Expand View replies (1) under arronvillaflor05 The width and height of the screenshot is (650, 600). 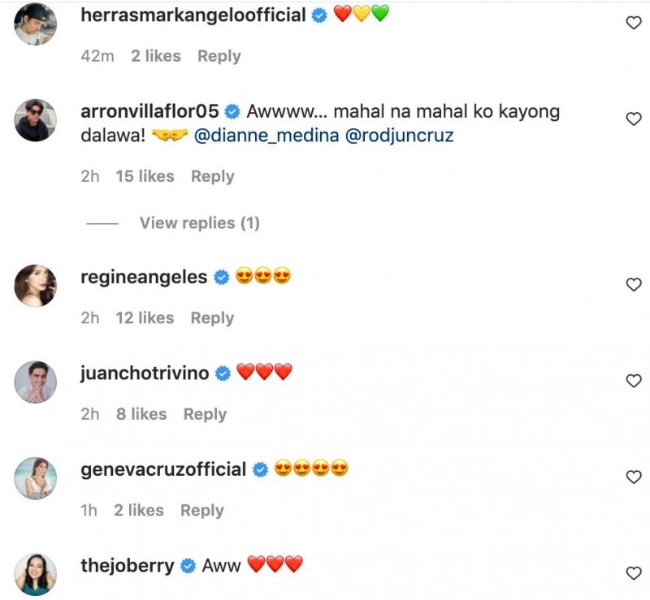(x=199, y=222)
